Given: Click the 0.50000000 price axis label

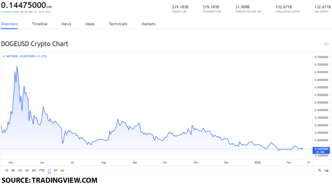Looking at the screenshot, I should [x=321, y=95].
